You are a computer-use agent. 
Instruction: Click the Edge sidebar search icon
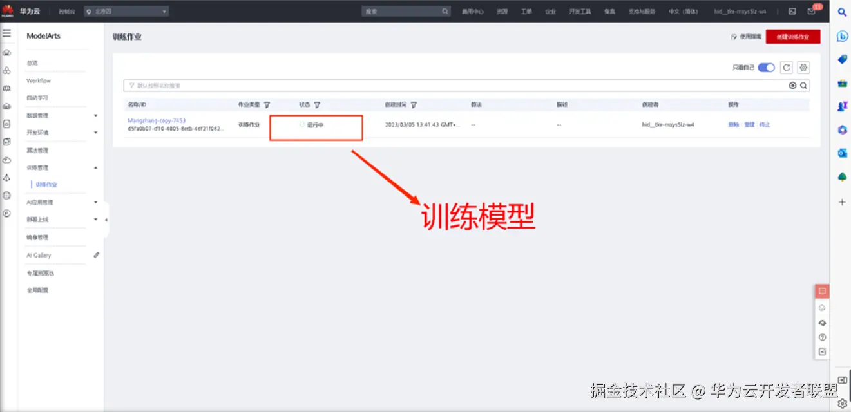point(842,12)
